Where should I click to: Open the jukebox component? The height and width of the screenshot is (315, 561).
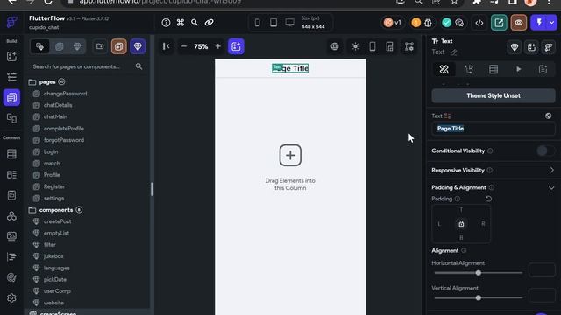(53, 256)
